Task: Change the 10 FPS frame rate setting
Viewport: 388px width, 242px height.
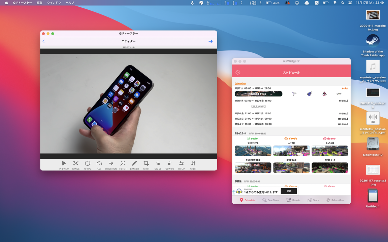Action: pos(87,165)
